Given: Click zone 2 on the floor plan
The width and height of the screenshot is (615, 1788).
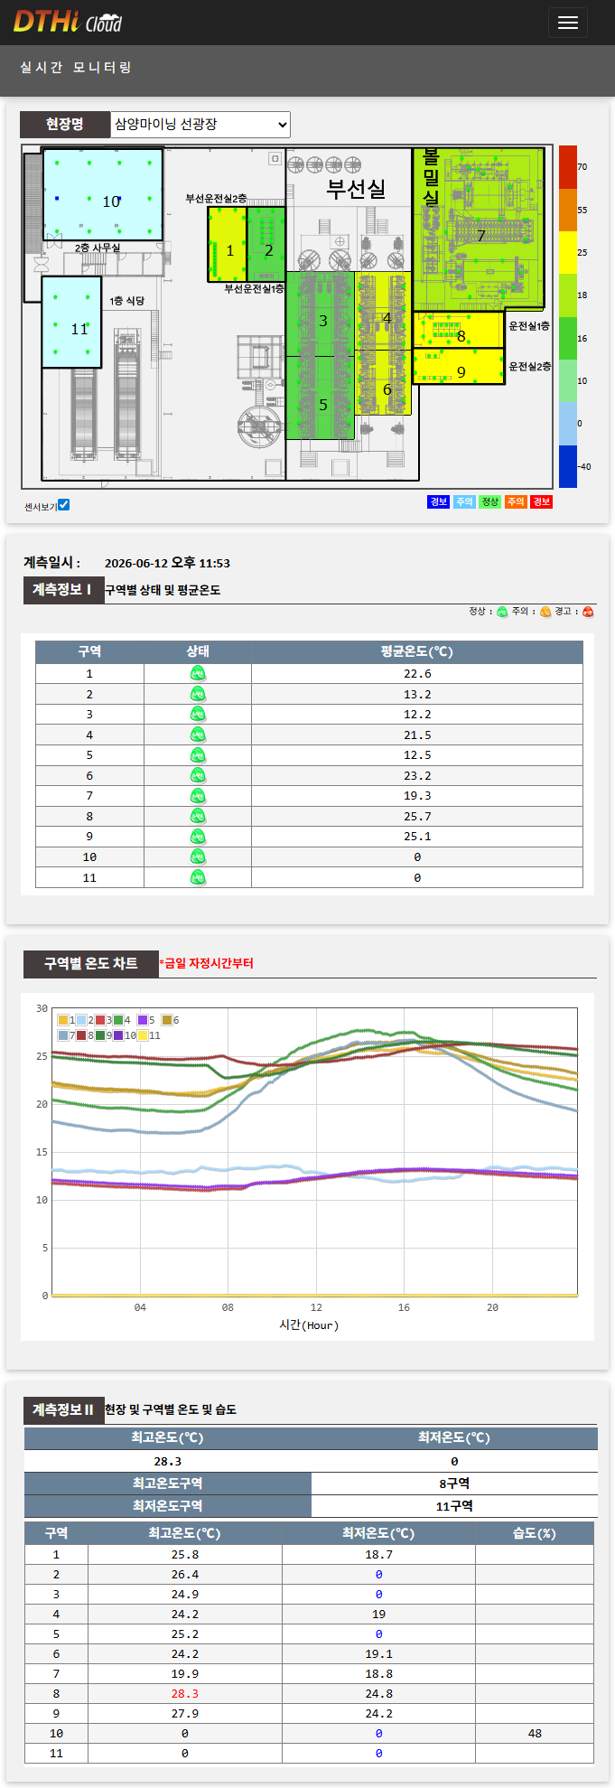Looking at the screenshot, I should (x=266, y=244).
